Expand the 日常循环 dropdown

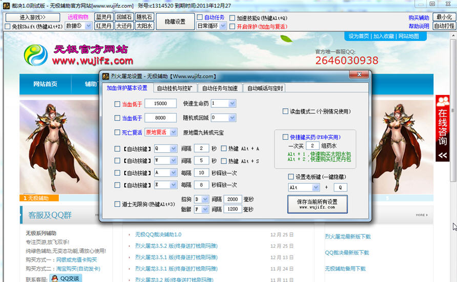pyautogui.click(x=223, y=26)
